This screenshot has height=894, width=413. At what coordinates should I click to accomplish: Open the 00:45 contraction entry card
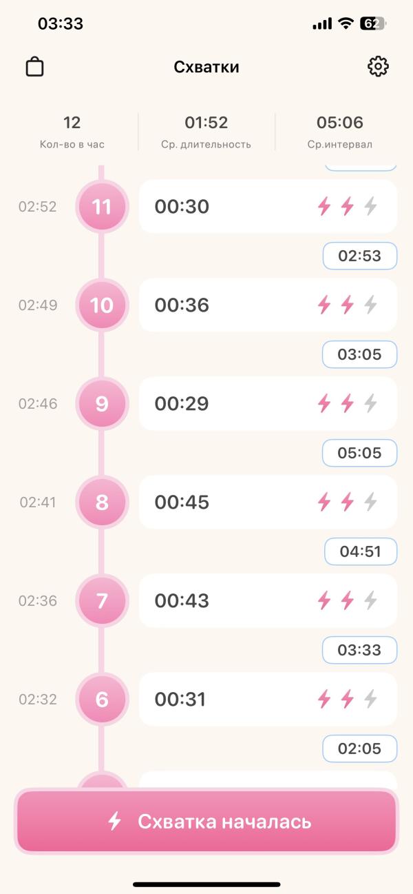pyautogui.click(x=268, y=502)
